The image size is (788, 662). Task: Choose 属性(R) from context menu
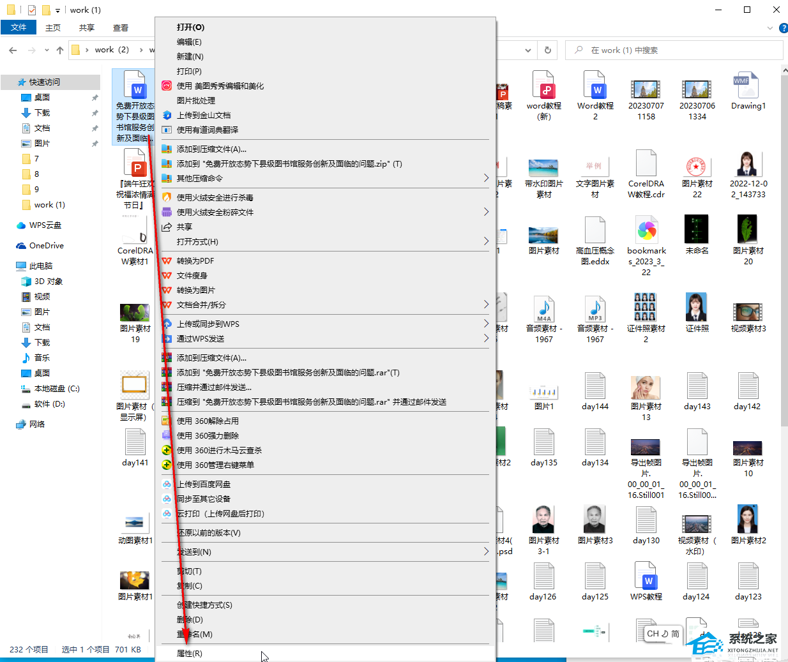click(x=326, y=653)
